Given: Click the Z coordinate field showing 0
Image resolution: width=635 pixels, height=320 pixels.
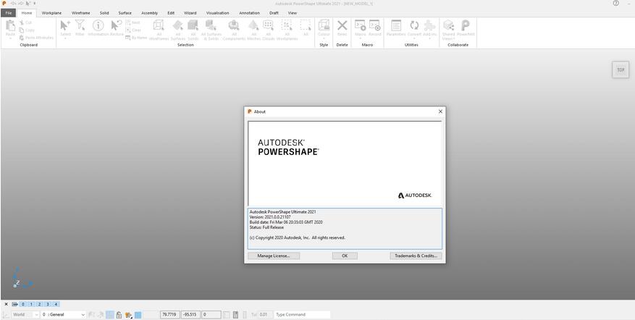Looking at the screenshot, I should click(x=211, y=314).
